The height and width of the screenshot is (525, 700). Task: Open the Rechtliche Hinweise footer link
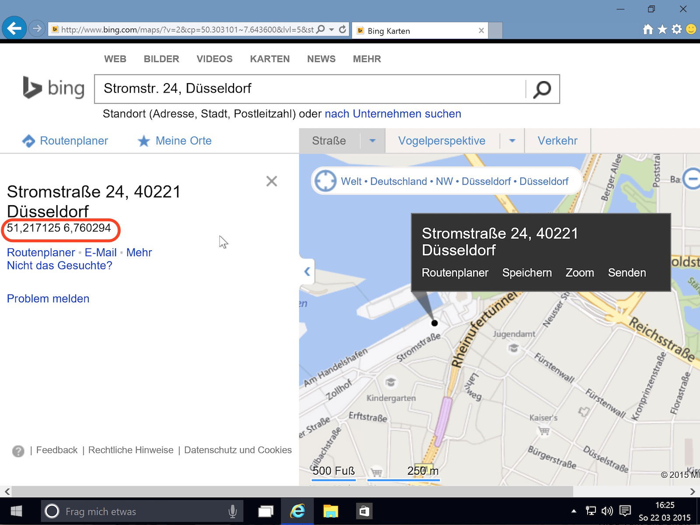[131, 450]
